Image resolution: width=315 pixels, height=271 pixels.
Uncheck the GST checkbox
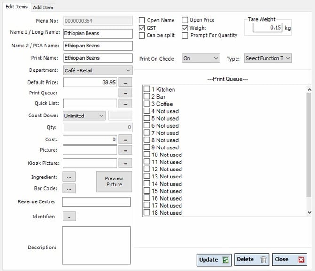coord(142,28)
